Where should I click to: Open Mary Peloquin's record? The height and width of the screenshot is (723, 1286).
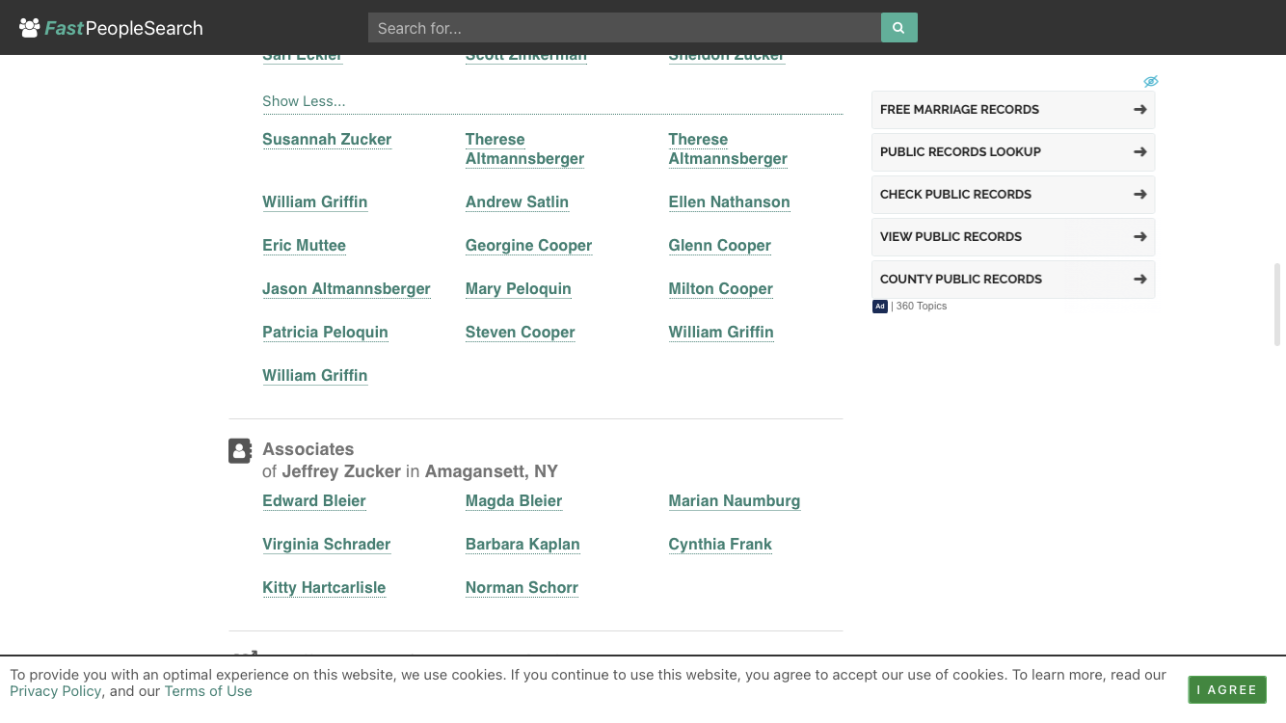click(518, 288)
